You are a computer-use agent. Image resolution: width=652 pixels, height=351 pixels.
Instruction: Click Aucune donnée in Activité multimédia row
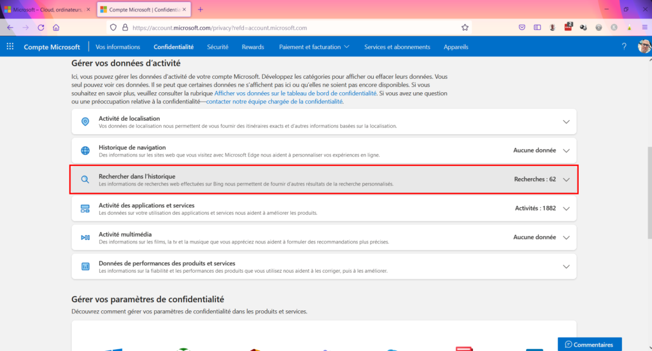click(x=534, y=237)
